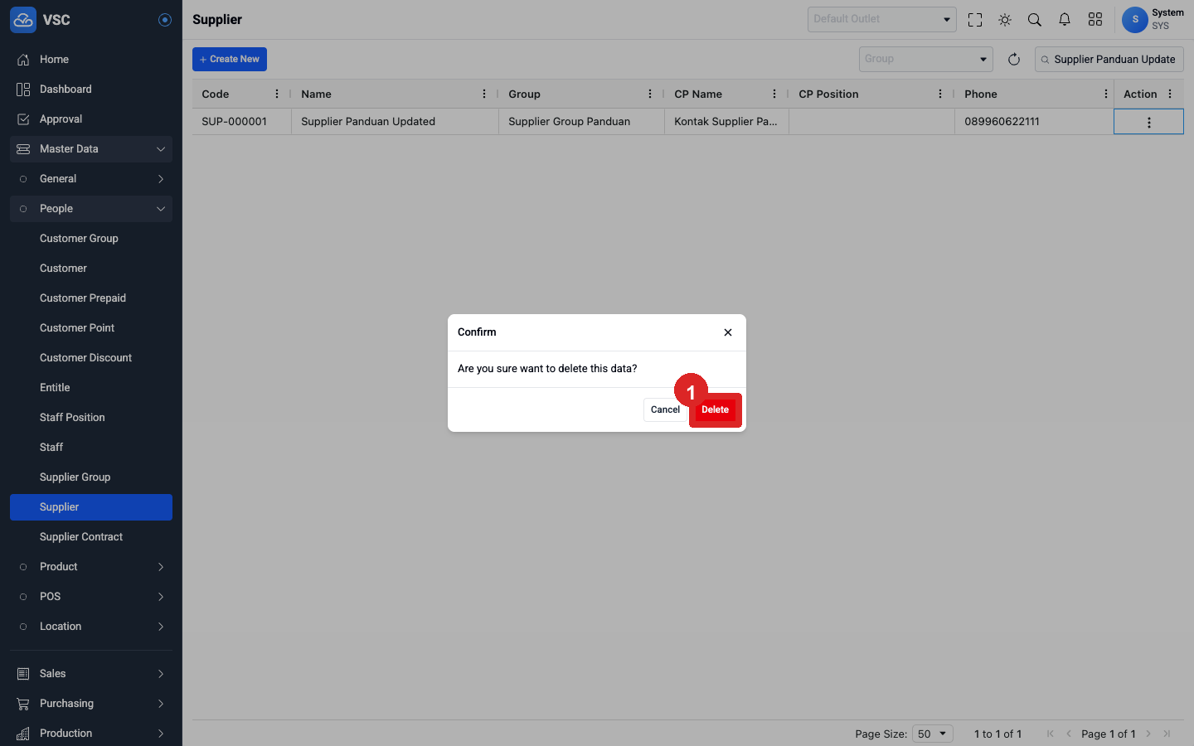Viewport: 1194px width, 746px height.
Task: Click the Sales list icon
Action: coord(23,674)
